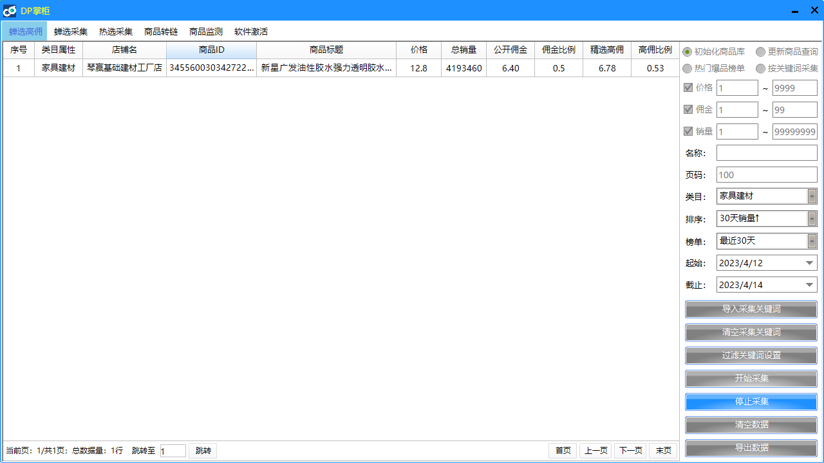
Task: Click the 总销量 column header
Action: coord(464,50)
